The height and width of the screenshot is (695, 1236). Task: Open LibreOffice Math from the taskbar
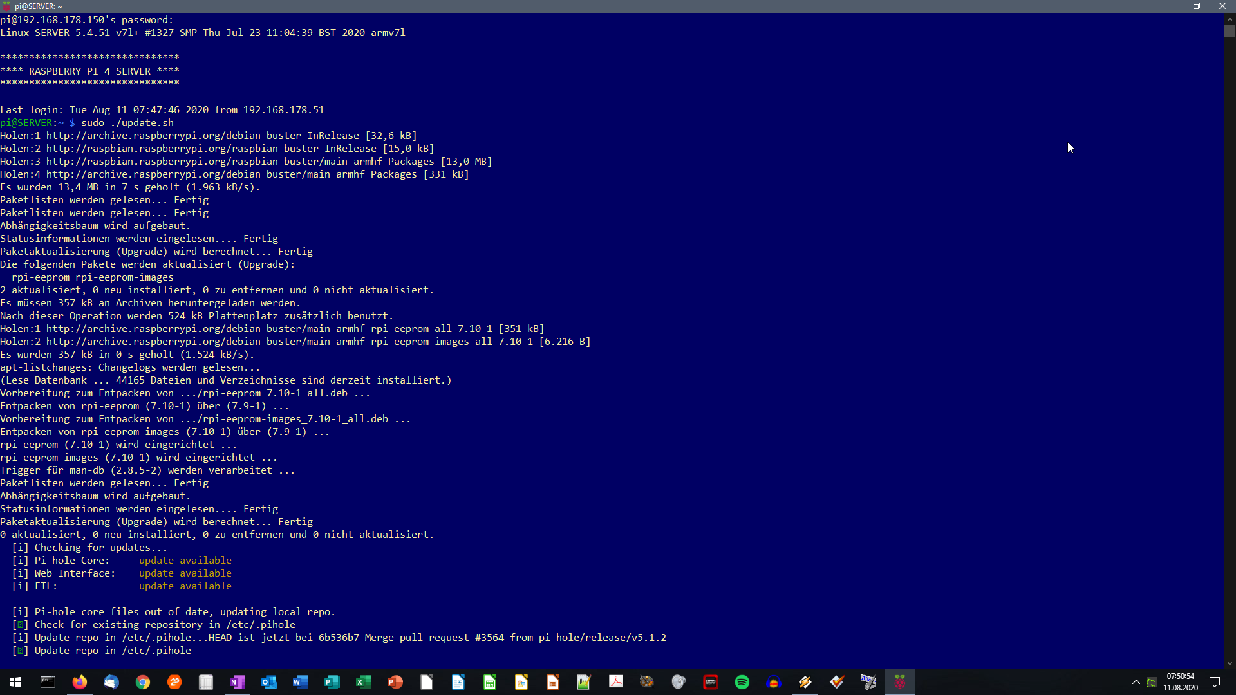click(x=584, y=682)
